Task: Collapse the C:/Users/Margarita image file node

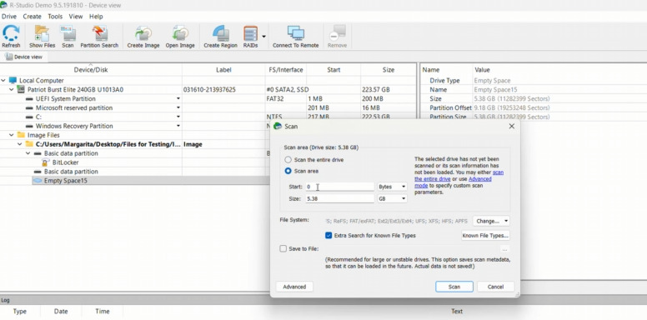Action: pyautogui.click(x=20, y=144)
